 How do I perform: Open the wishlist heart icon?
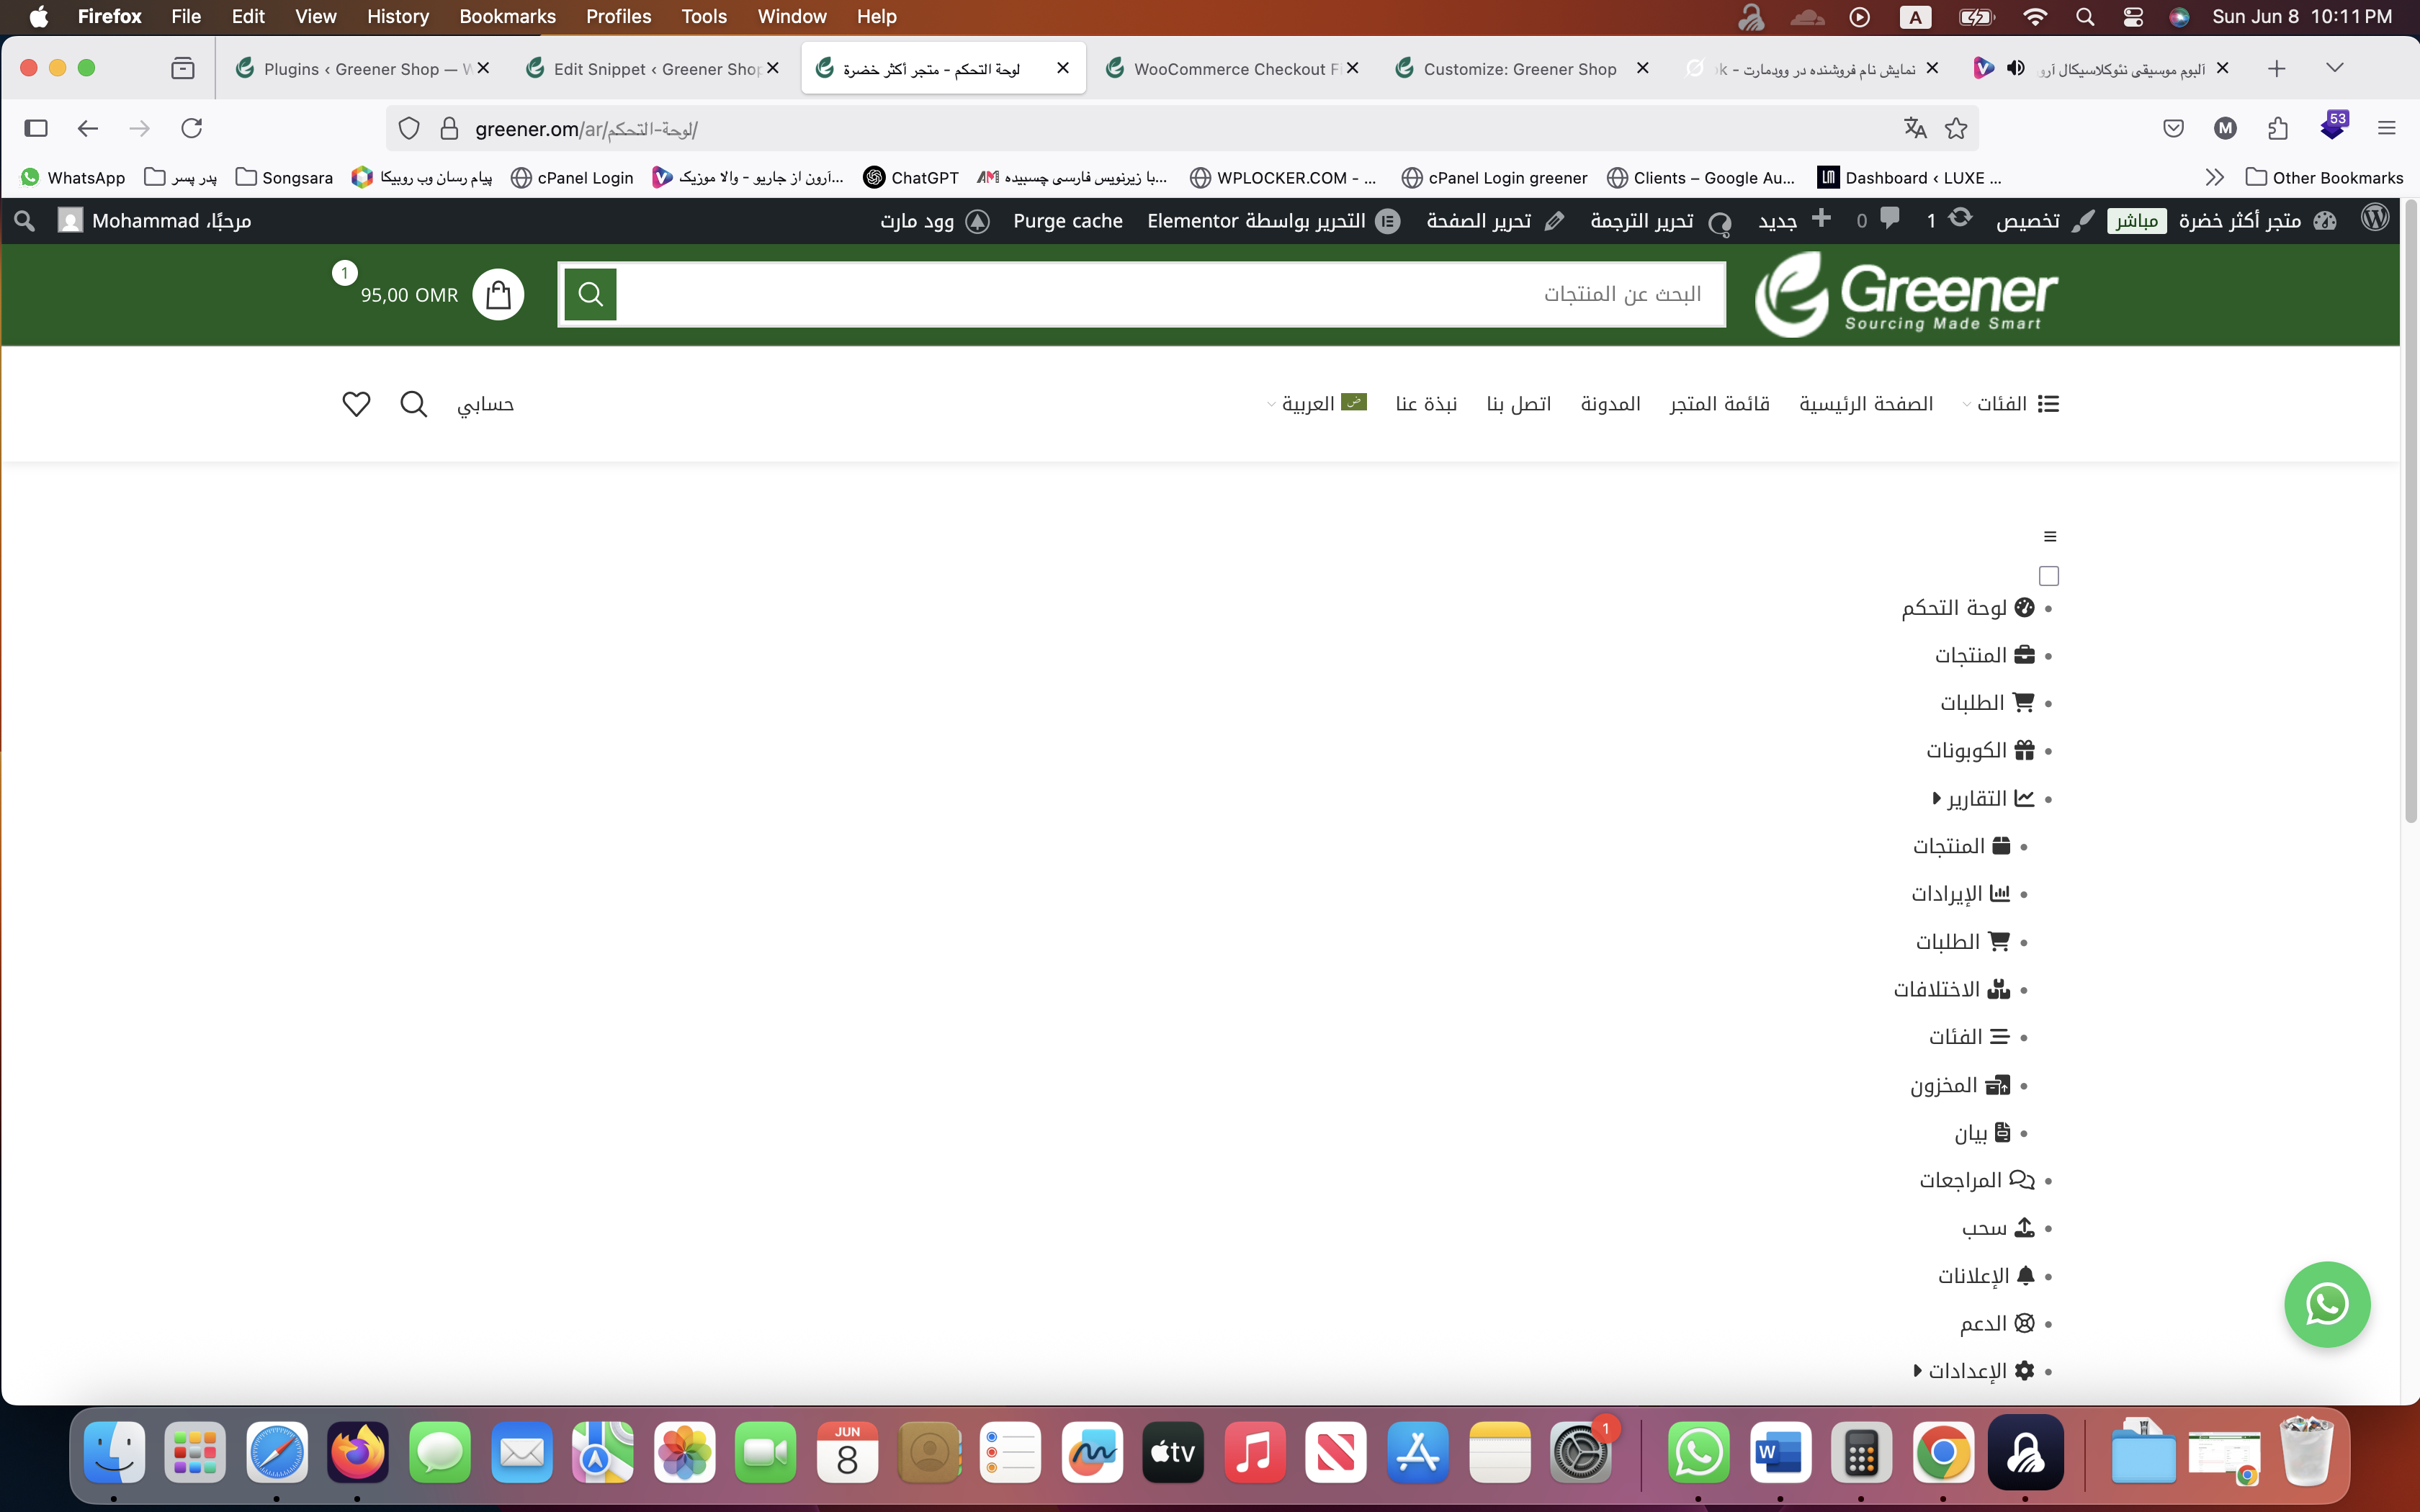click(356, 404)
